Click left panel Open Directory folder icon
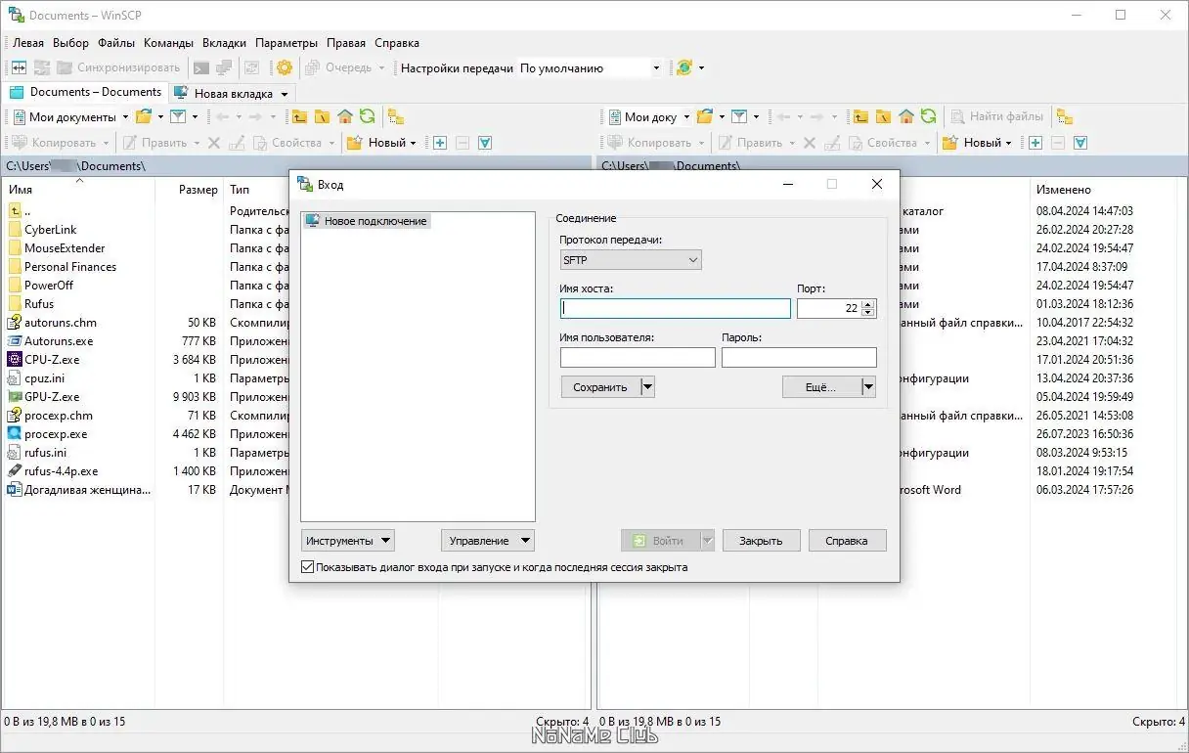The image size is (1189, 753). point(144,116)
